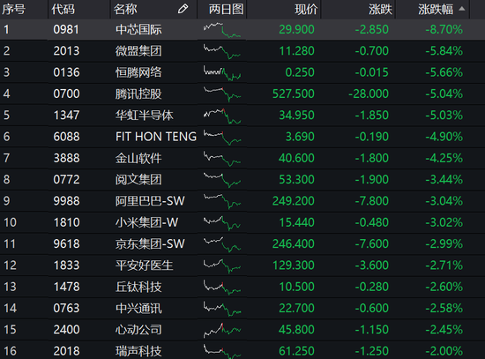Viewport: 485px width, 359px height.
Task: Open the 腾讯控股 two-day chart thumbnail
Action: pyautogui.click(x=221, y=93)
